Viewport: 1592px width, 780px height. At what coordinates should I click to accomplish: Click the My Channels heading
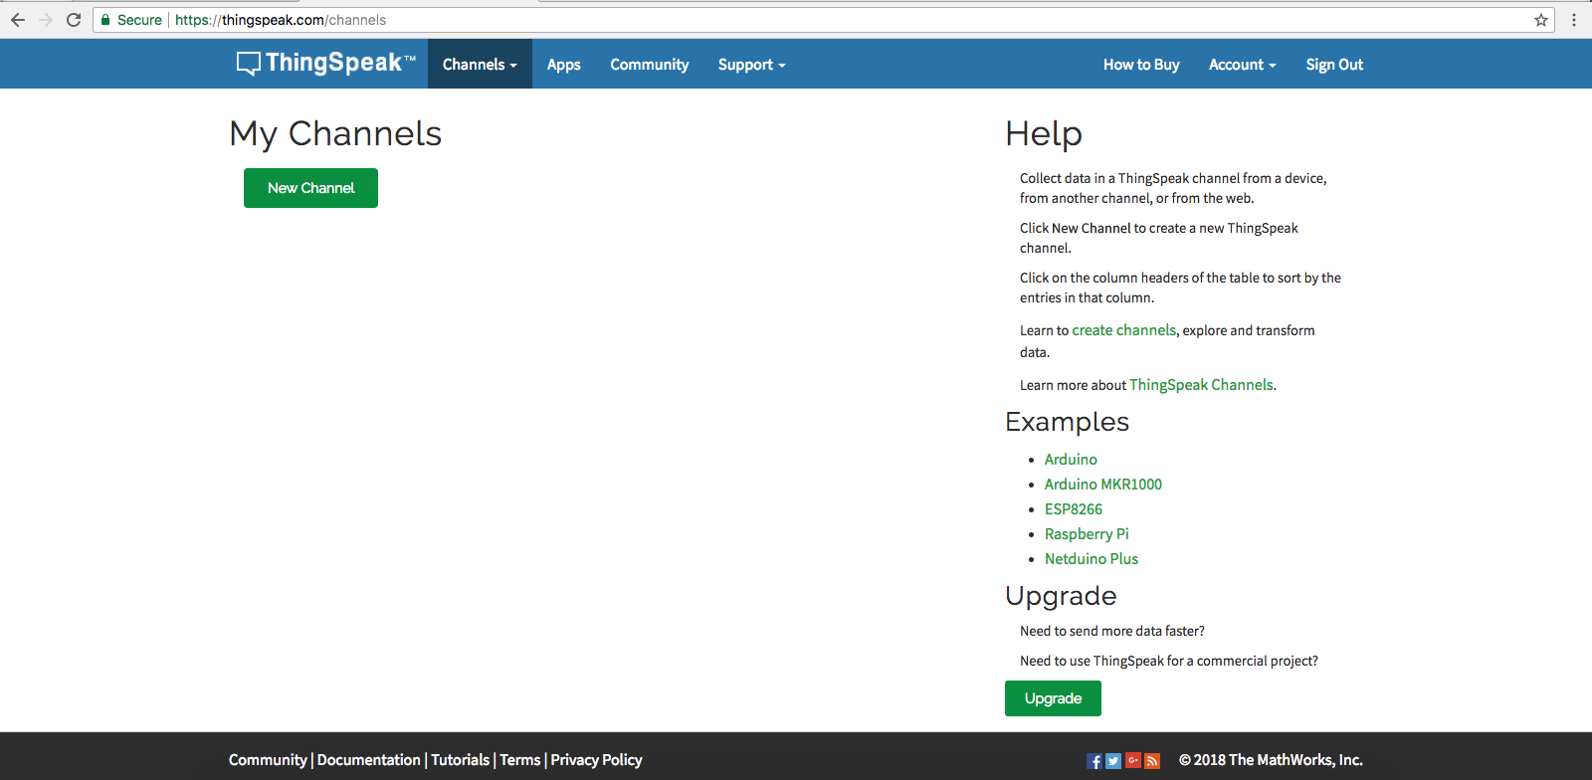[x=335, y=133]
